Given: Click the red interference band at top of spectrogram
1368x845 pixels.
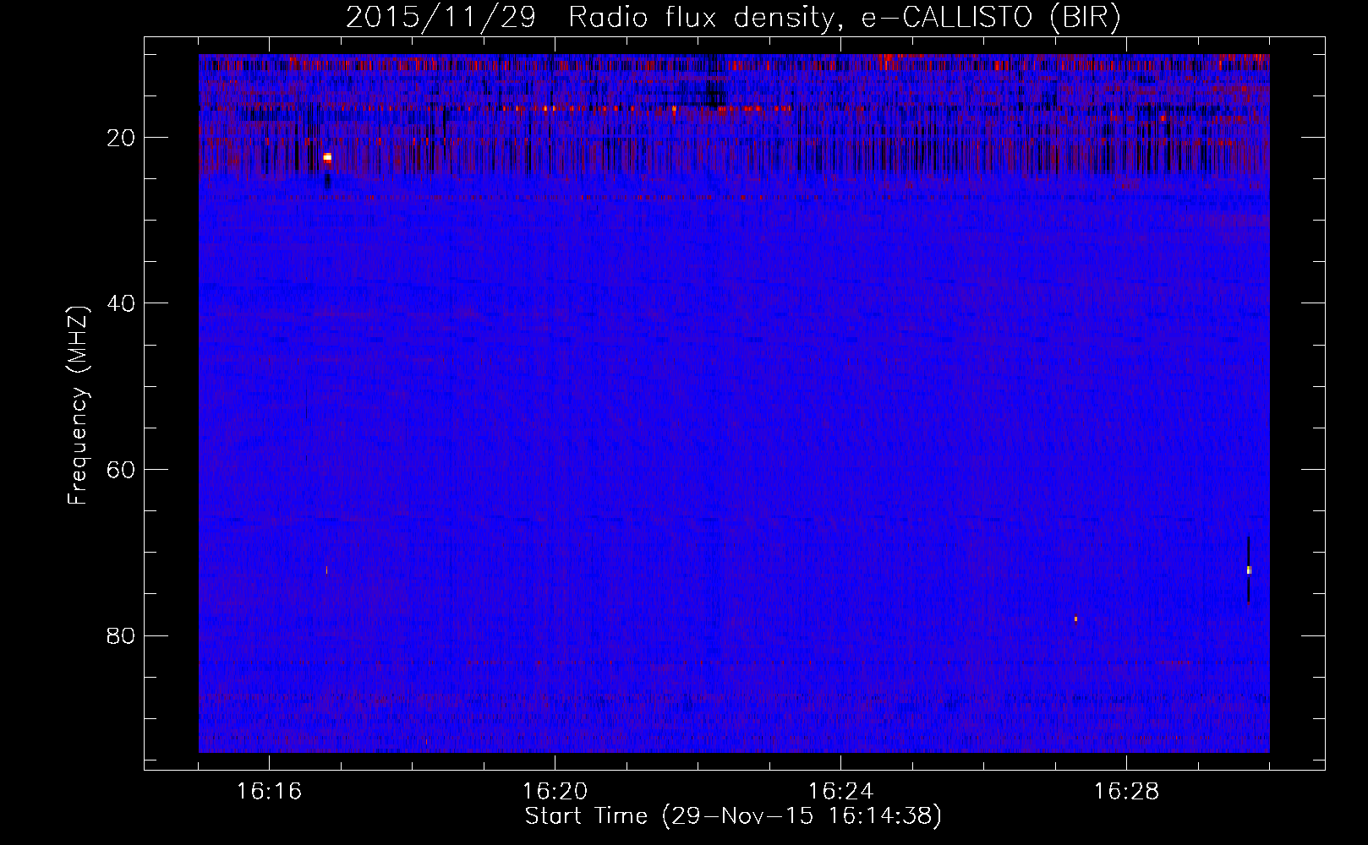Looking at the screenshot, I should pos(734,63).
